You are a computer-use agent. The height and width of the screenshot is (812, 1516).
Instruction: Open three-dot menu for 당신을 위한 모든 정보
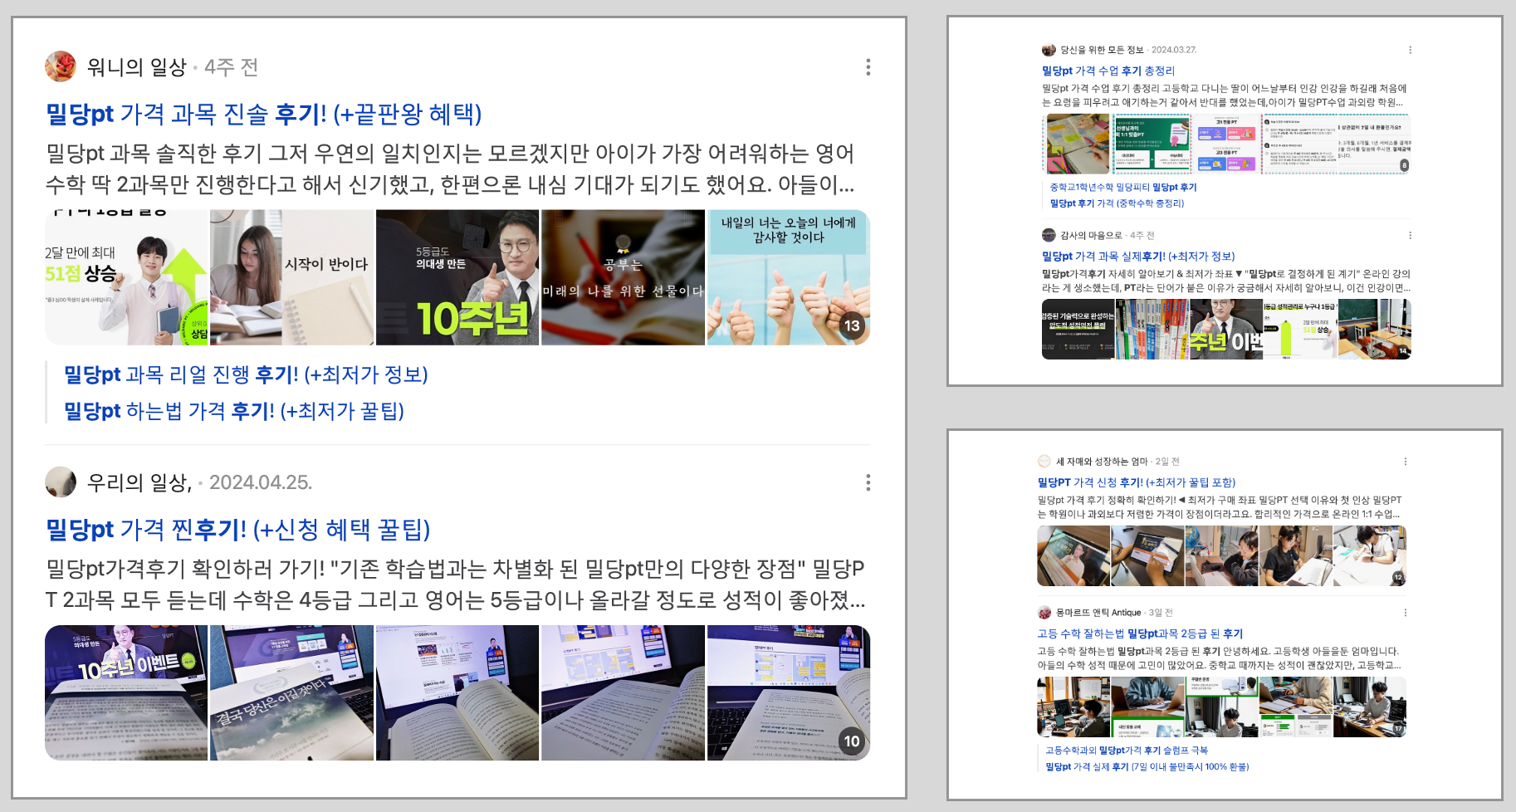1410,50
